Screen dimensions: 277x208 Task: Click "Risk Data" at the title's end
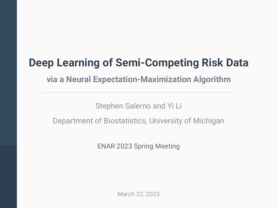tap(225, 63)
